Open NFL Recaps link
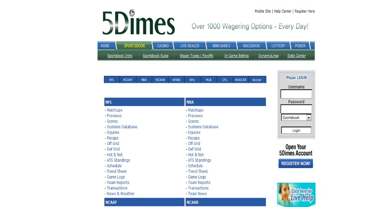The image size is (377, 207). (x=113, y=138)
